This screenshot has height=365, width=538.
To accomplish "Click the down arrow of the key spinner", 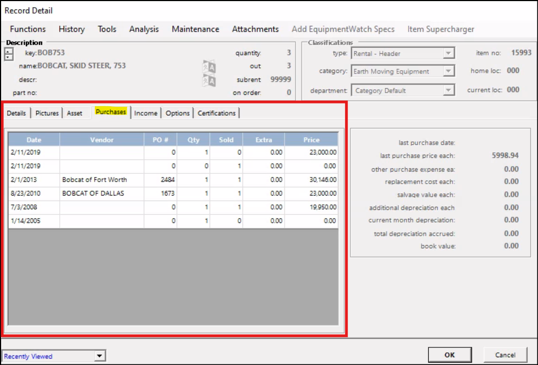I will click(x=8, y=57).
